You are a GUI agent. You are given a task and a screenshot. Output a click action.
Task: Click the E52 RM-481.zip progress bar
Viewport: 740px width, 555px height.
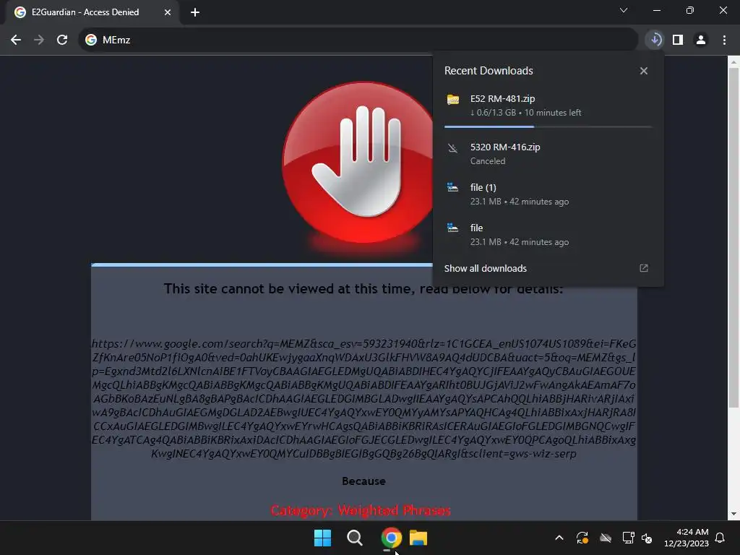click(548, 126)
